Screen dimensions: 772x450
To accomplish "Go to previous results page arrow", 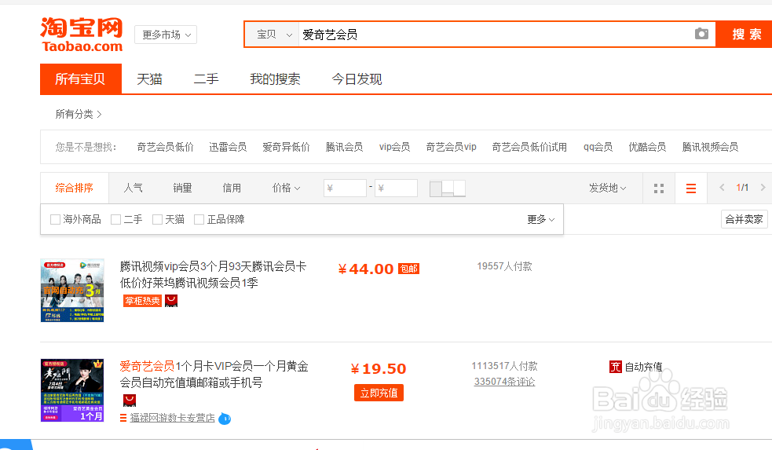I will coord(722,188).
